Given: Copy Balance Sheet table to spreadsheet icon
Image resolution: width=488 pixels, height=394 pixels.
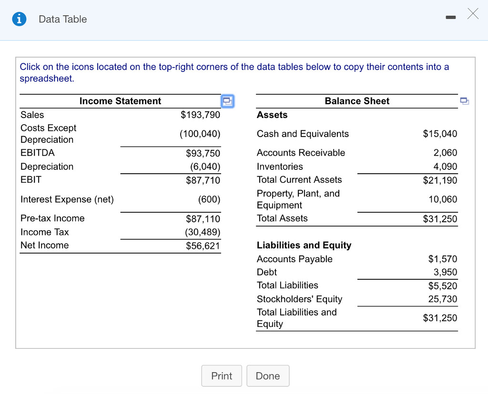Looking at the screenshot, I should tap(464, 101).
